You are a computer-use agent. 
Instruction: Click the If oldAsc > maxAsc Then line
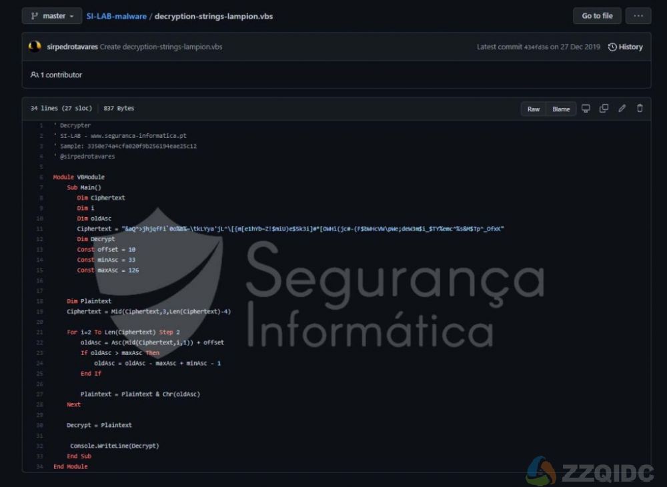(119, 352)
